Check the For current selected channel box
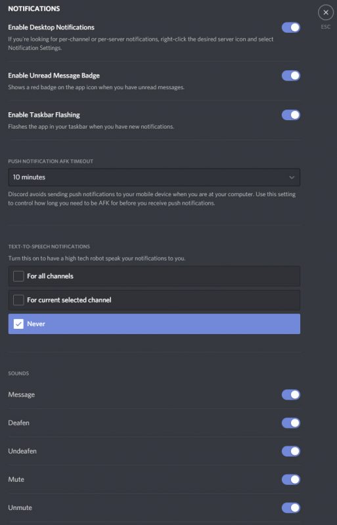This screenshot has height=525, width=337. pos(18,300)
